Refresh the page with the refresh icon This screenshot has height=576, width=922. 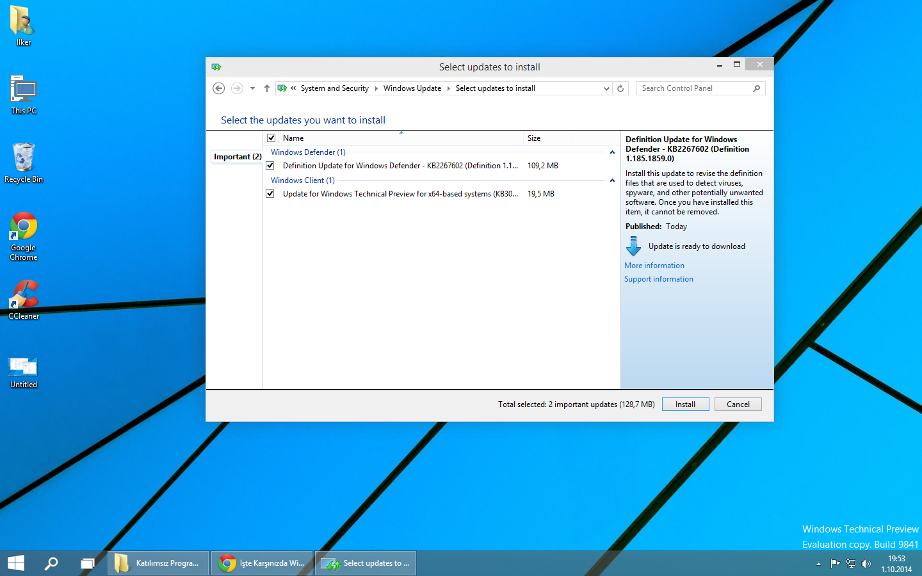tap(620, 88)
